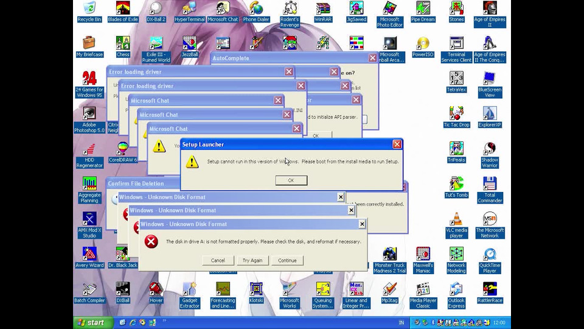The image size is (584, 329).
Task: Launch Hover game icon
Action: point(156,292)
